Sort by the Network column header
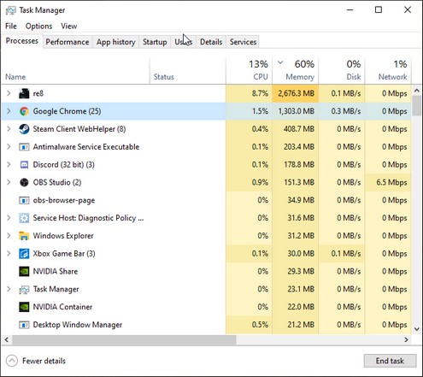423x377 pixels. 388,72
